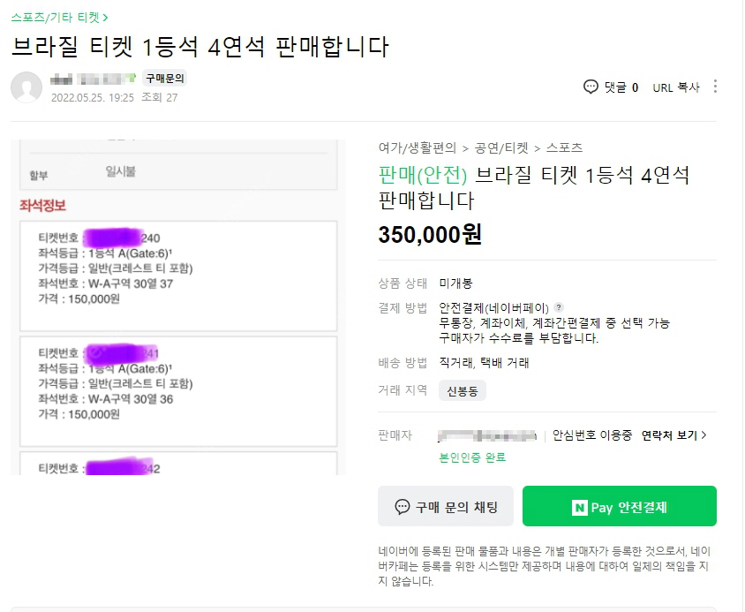Go to the 여가/생활편의 category
The width and height of the screenshot is (745, 612).
tap(417, 148)
